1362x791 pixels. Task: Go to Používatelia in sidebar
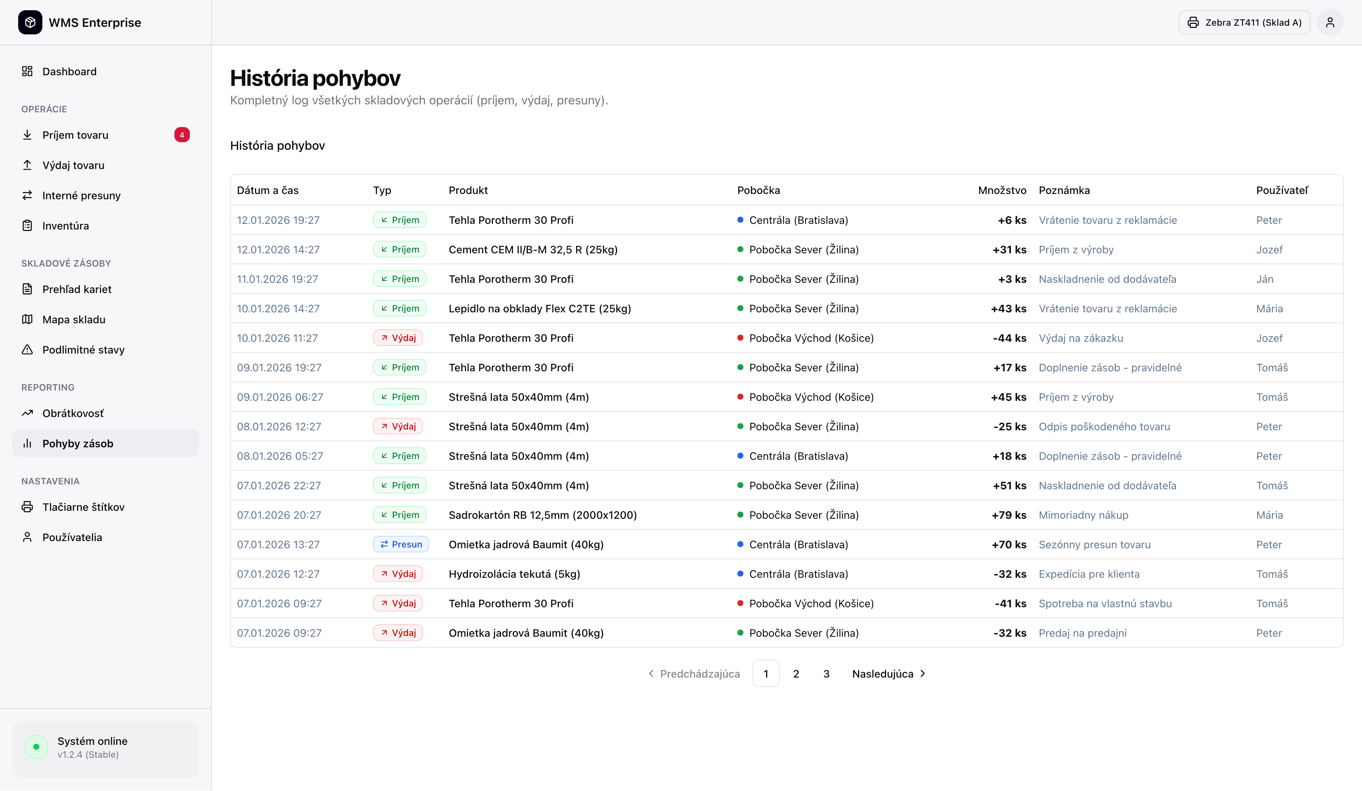[x=72, y=537]
